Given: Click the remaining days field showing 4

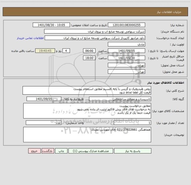Looking at the screenshot, I should tap(66, 51).
